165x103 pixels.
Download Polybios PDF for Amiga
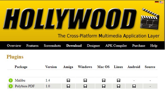pos(68,86)
